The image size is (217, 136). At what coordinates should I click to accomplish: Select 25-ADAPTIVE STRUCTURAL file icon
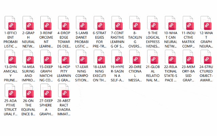[x=11, y=91]
